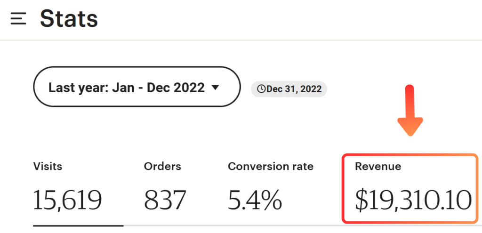Open the Conversion rate tab label
This screenshot has height=233, width=482.
point(271,166)
